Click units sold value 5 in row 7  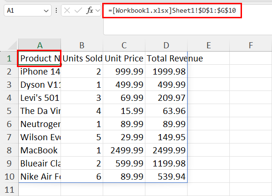(x=82, y=137)
